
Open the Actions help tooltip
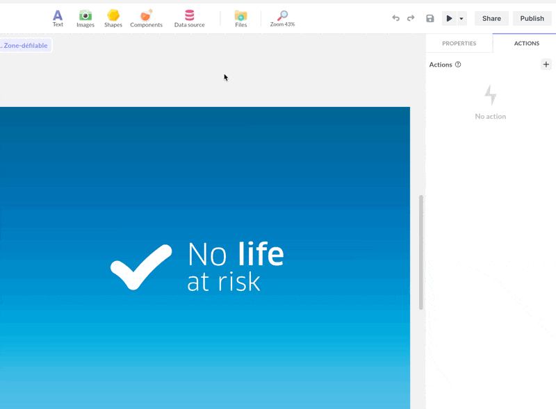457,64
